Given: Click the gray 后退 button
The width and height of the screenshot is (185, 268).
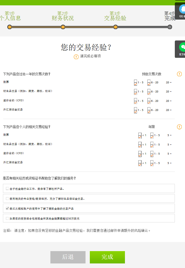Looking at the screenshot, I should coord(68,257).
